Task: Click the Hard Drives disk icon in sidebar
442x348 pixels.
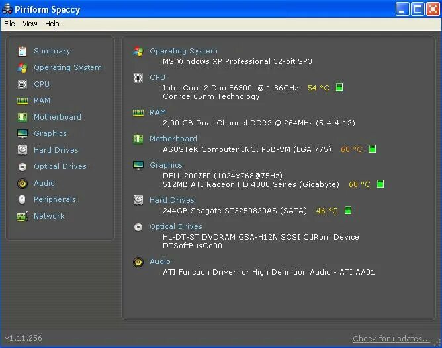Action: point(22,150)
